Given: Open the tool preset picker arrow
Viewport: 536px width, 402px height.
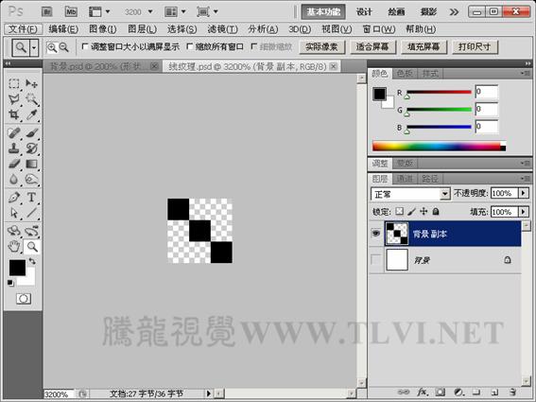Looking at the screenshot, I should point(34,47).
